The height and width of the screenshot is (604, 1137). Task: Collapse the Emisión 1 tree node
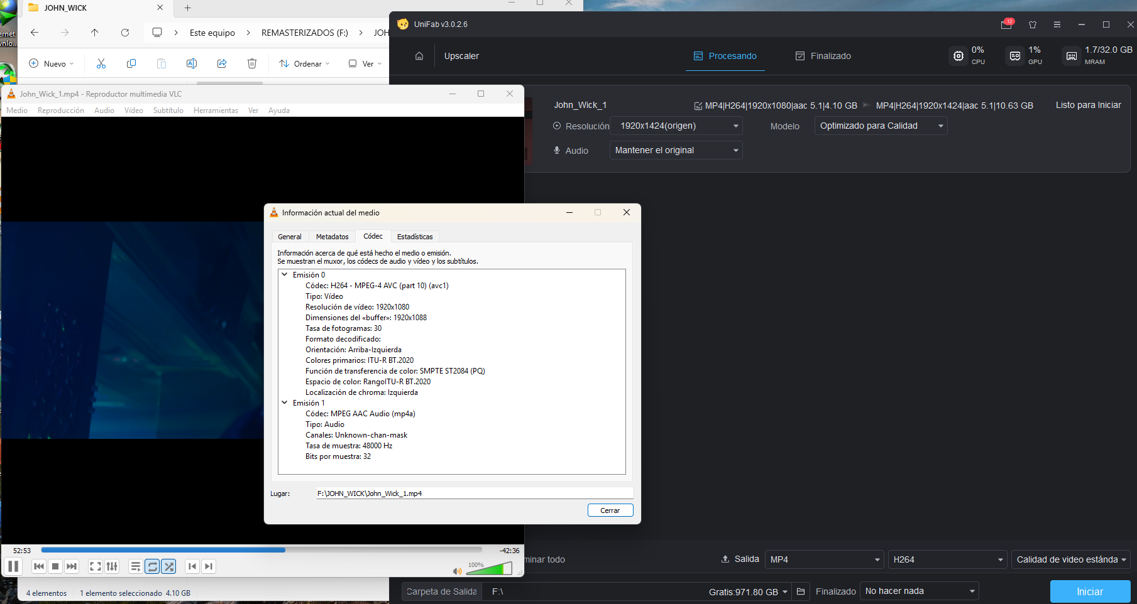[x=285, y=402]
